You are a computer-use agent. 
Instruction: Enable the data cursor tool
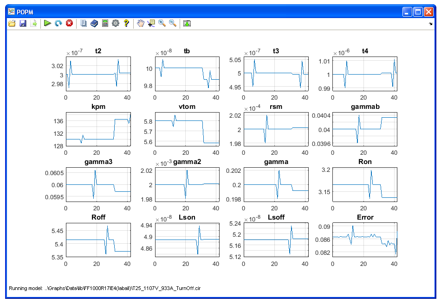tap(151, 23)
